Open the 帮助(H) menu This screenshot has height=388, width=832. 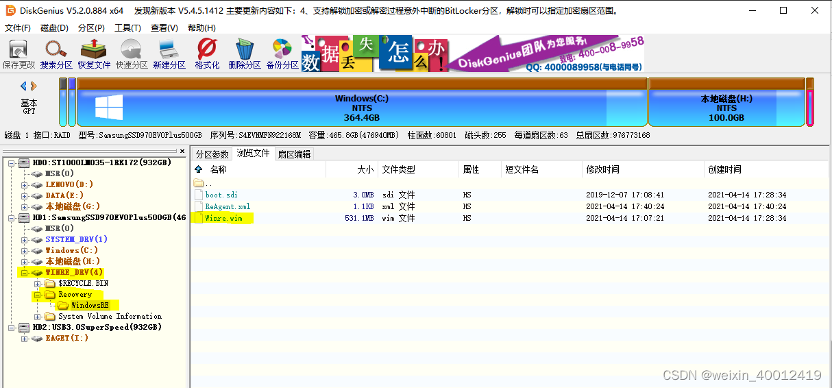point(201,28)
